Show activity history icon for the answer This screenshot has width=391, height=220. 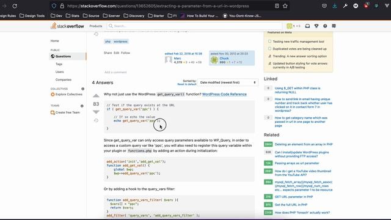[x=96, y=120]
